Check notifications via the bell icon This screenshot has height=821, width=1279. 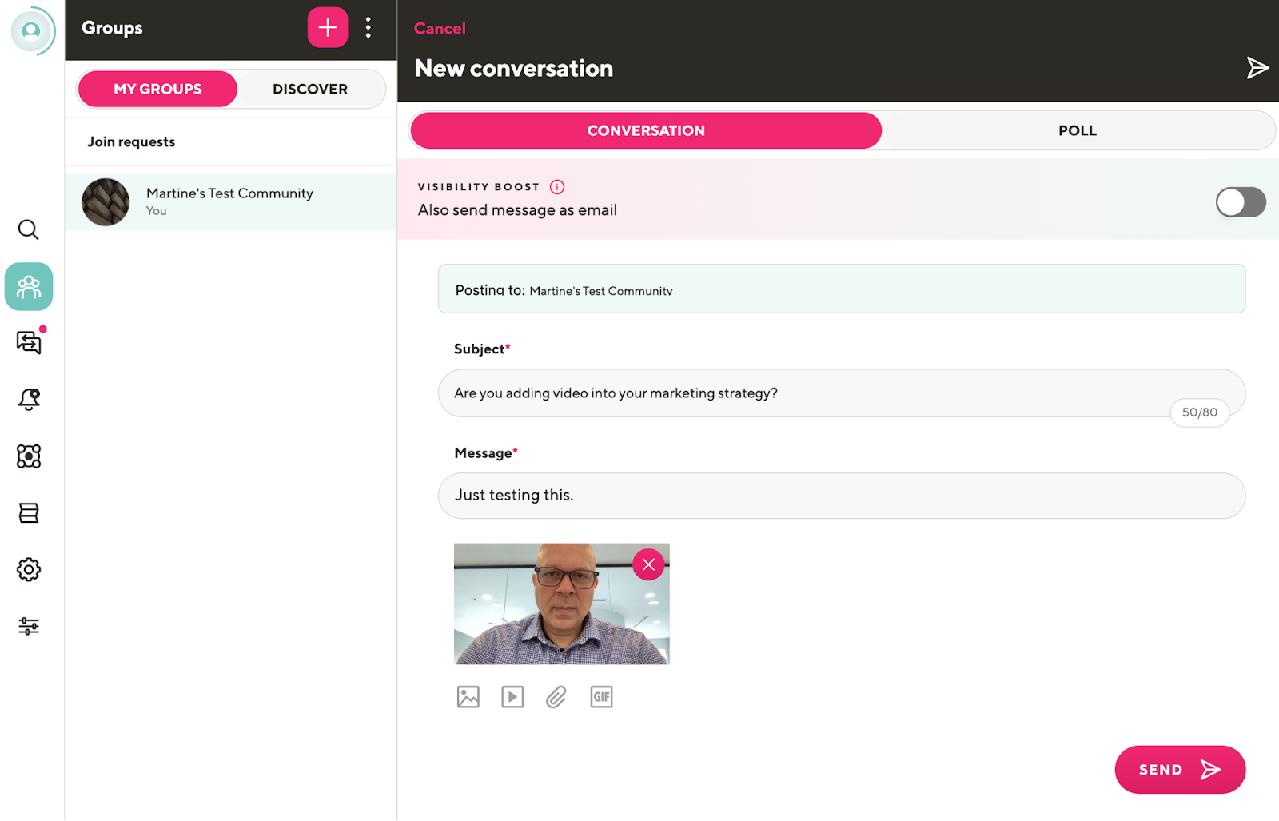28,400
